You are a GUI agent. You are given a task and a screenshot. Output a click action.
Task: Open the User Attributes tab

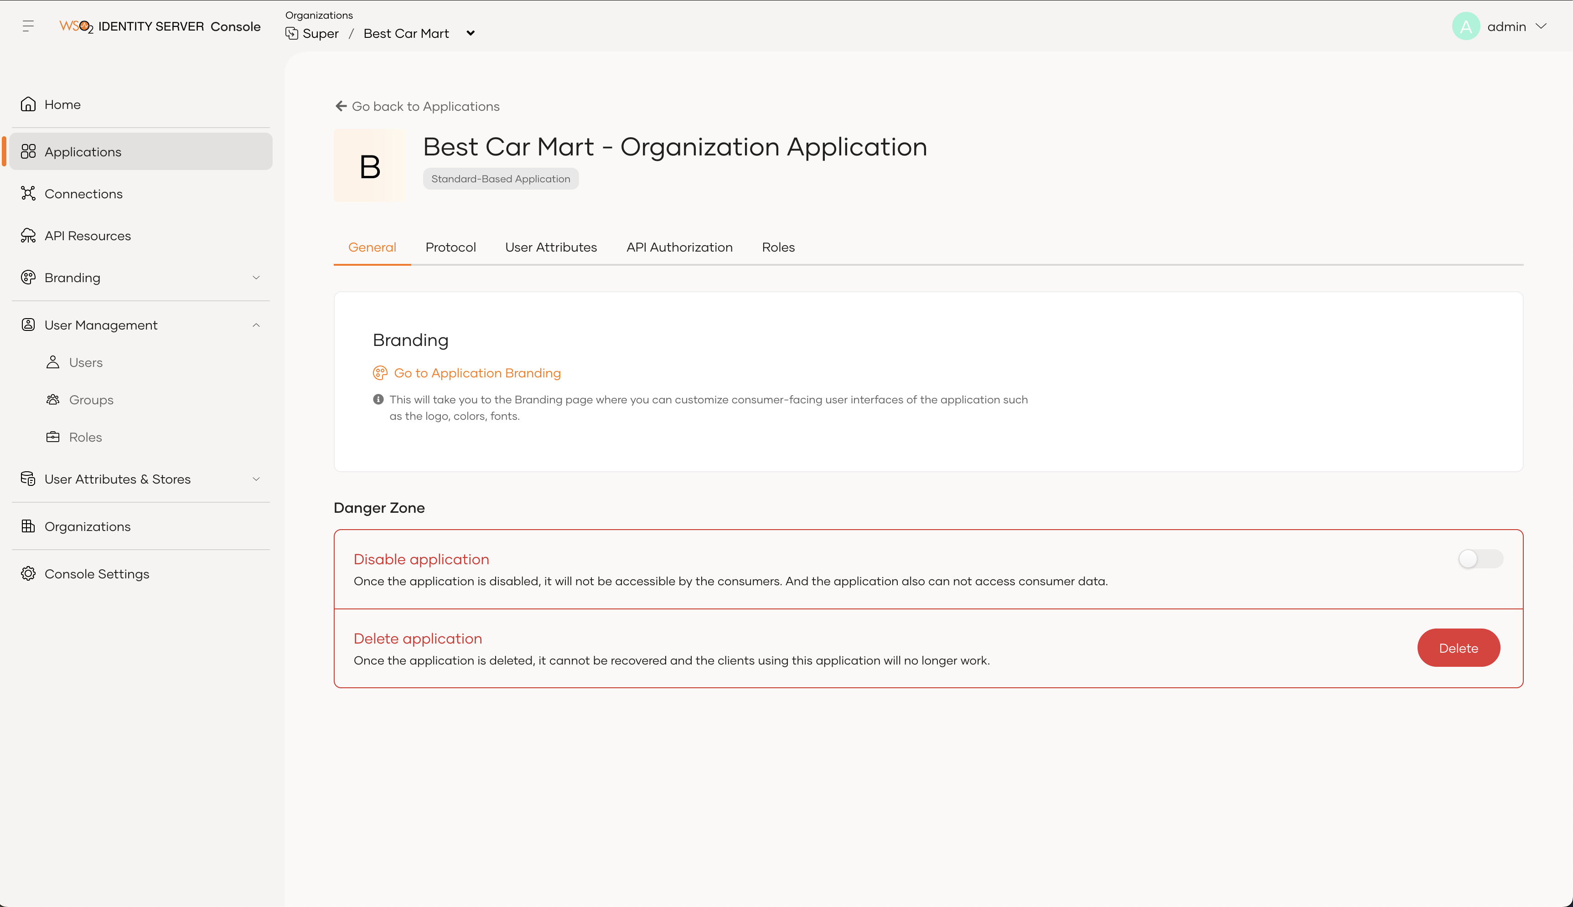pyautogui.click(x=551, y=247)
